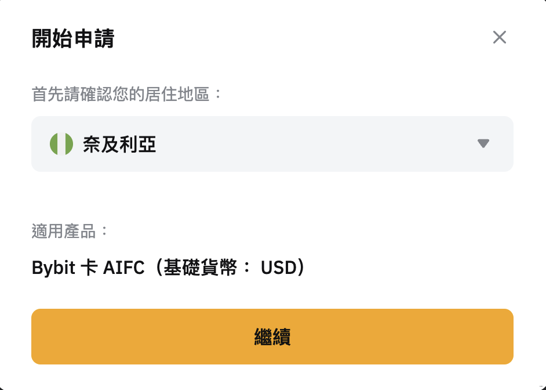Image resolution: width=546 pixels, height=390 pixels.
Task: Click the 開始申請 dialog title
Action: point(72,39)
